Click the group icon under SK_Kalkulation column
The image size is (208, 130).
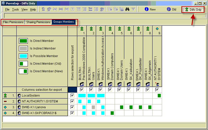click(x=129, y=84)
